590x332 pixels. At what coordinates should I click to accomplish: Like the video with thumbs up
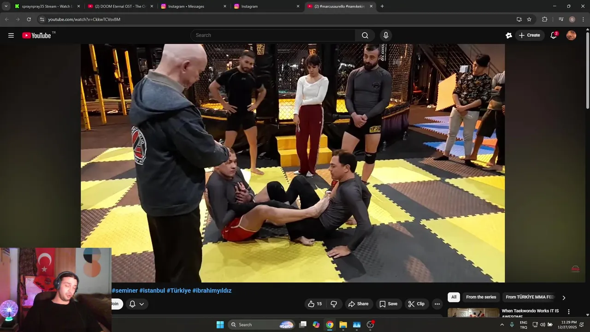click(314, 304)
